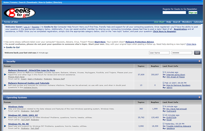Open the Start Here malware link
The height and width of the screenshot is (131, 205).
pos(100,42)
